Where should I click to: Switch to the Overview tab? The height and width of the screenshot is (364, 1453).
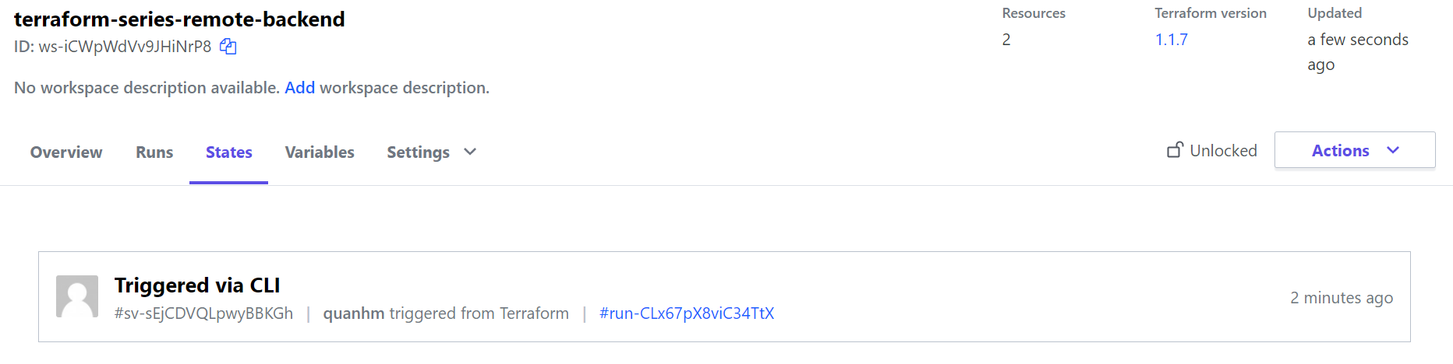click(x=66, y=152)
